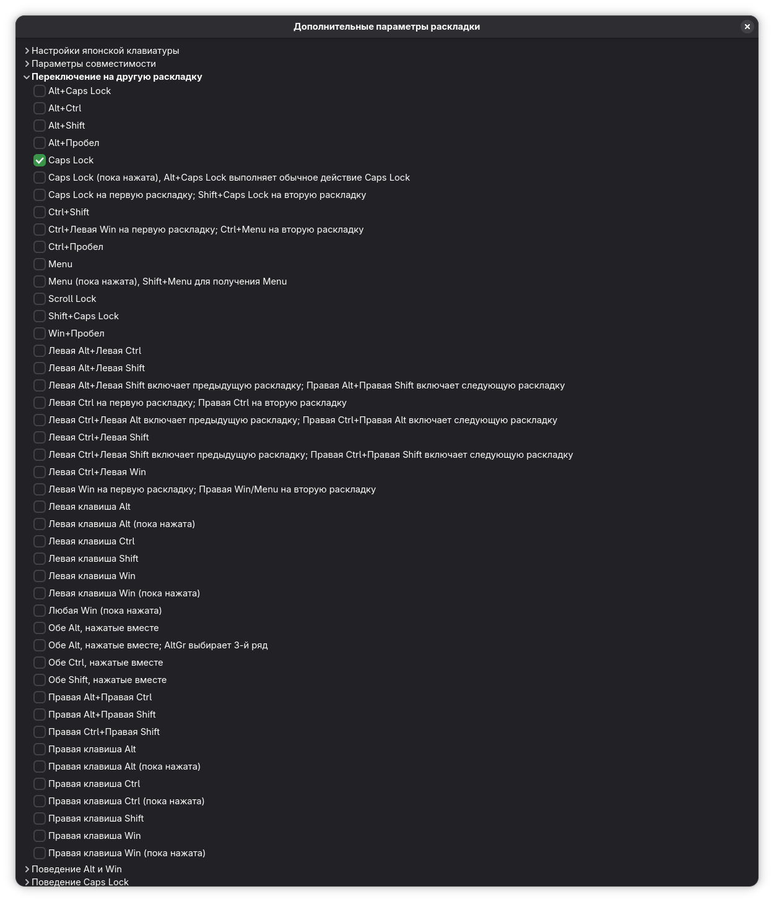Tick Левая клавиша Ctrl checkbox
The height and width of the screenshot is (902, 774).
[40, 541]
